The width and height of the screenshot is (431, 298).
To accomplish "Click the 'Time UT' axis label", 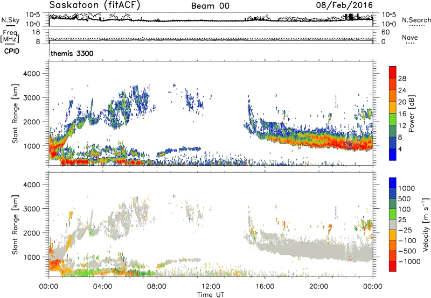I will [x=211, y=295].
